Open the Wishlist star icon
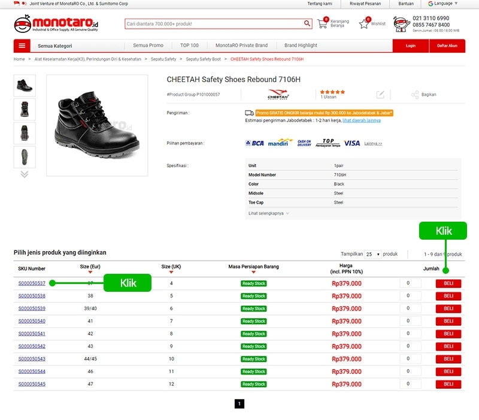 point(363,24)
